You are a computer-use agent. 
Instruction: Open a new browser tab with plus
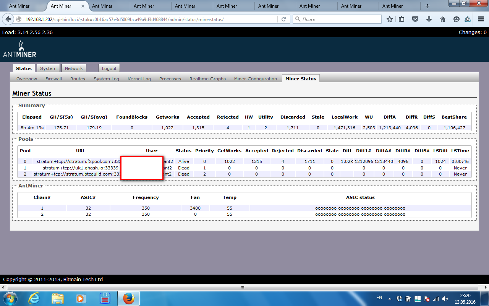(x=427, y=6)
